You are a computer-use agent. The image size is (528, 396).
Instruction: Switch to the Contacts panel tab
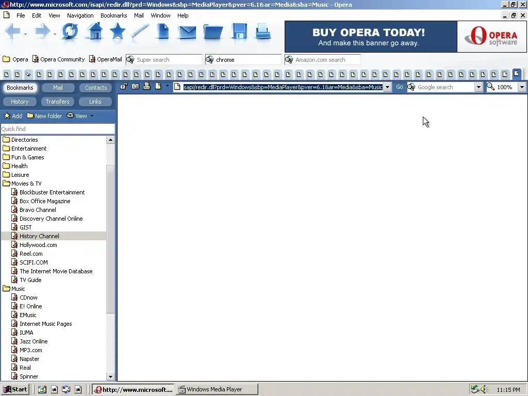tap(95, 88)
